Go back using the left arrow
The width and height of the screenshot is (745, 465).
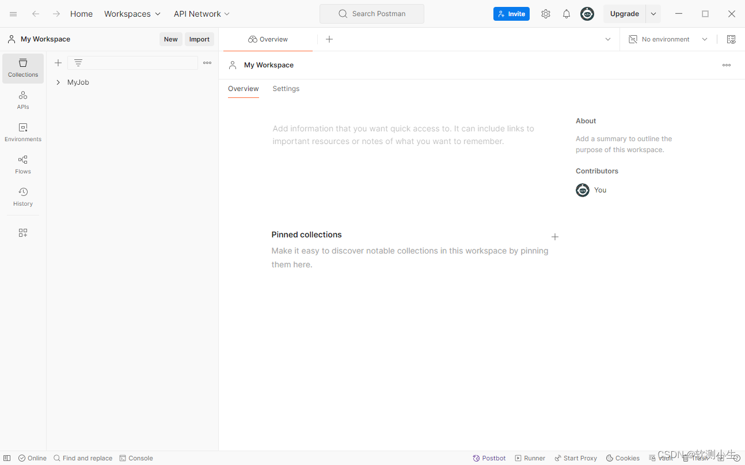(x=36, y=14)
